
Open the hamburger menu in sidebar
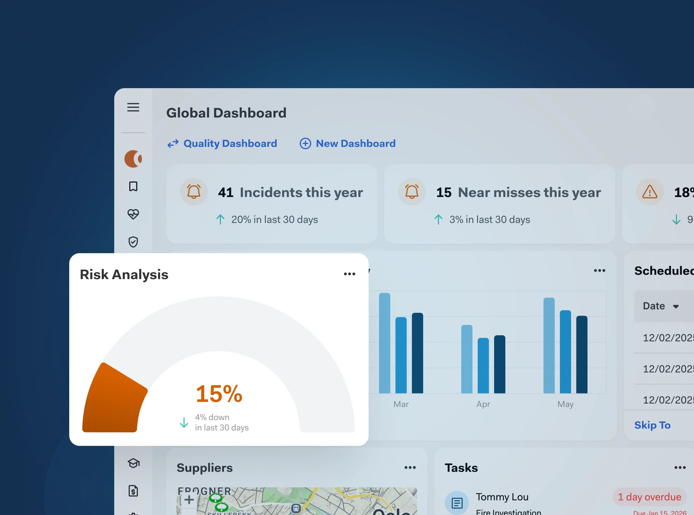pos(133,107)
